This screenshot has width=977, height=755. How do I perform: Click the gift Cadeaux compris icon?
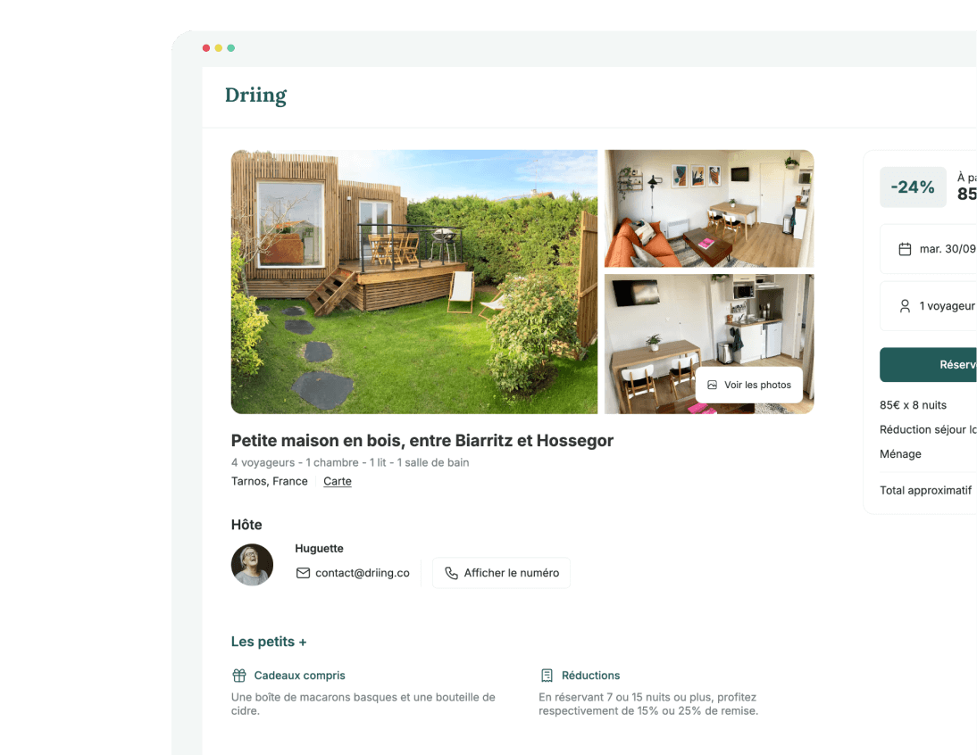click(x=239, y=676)
